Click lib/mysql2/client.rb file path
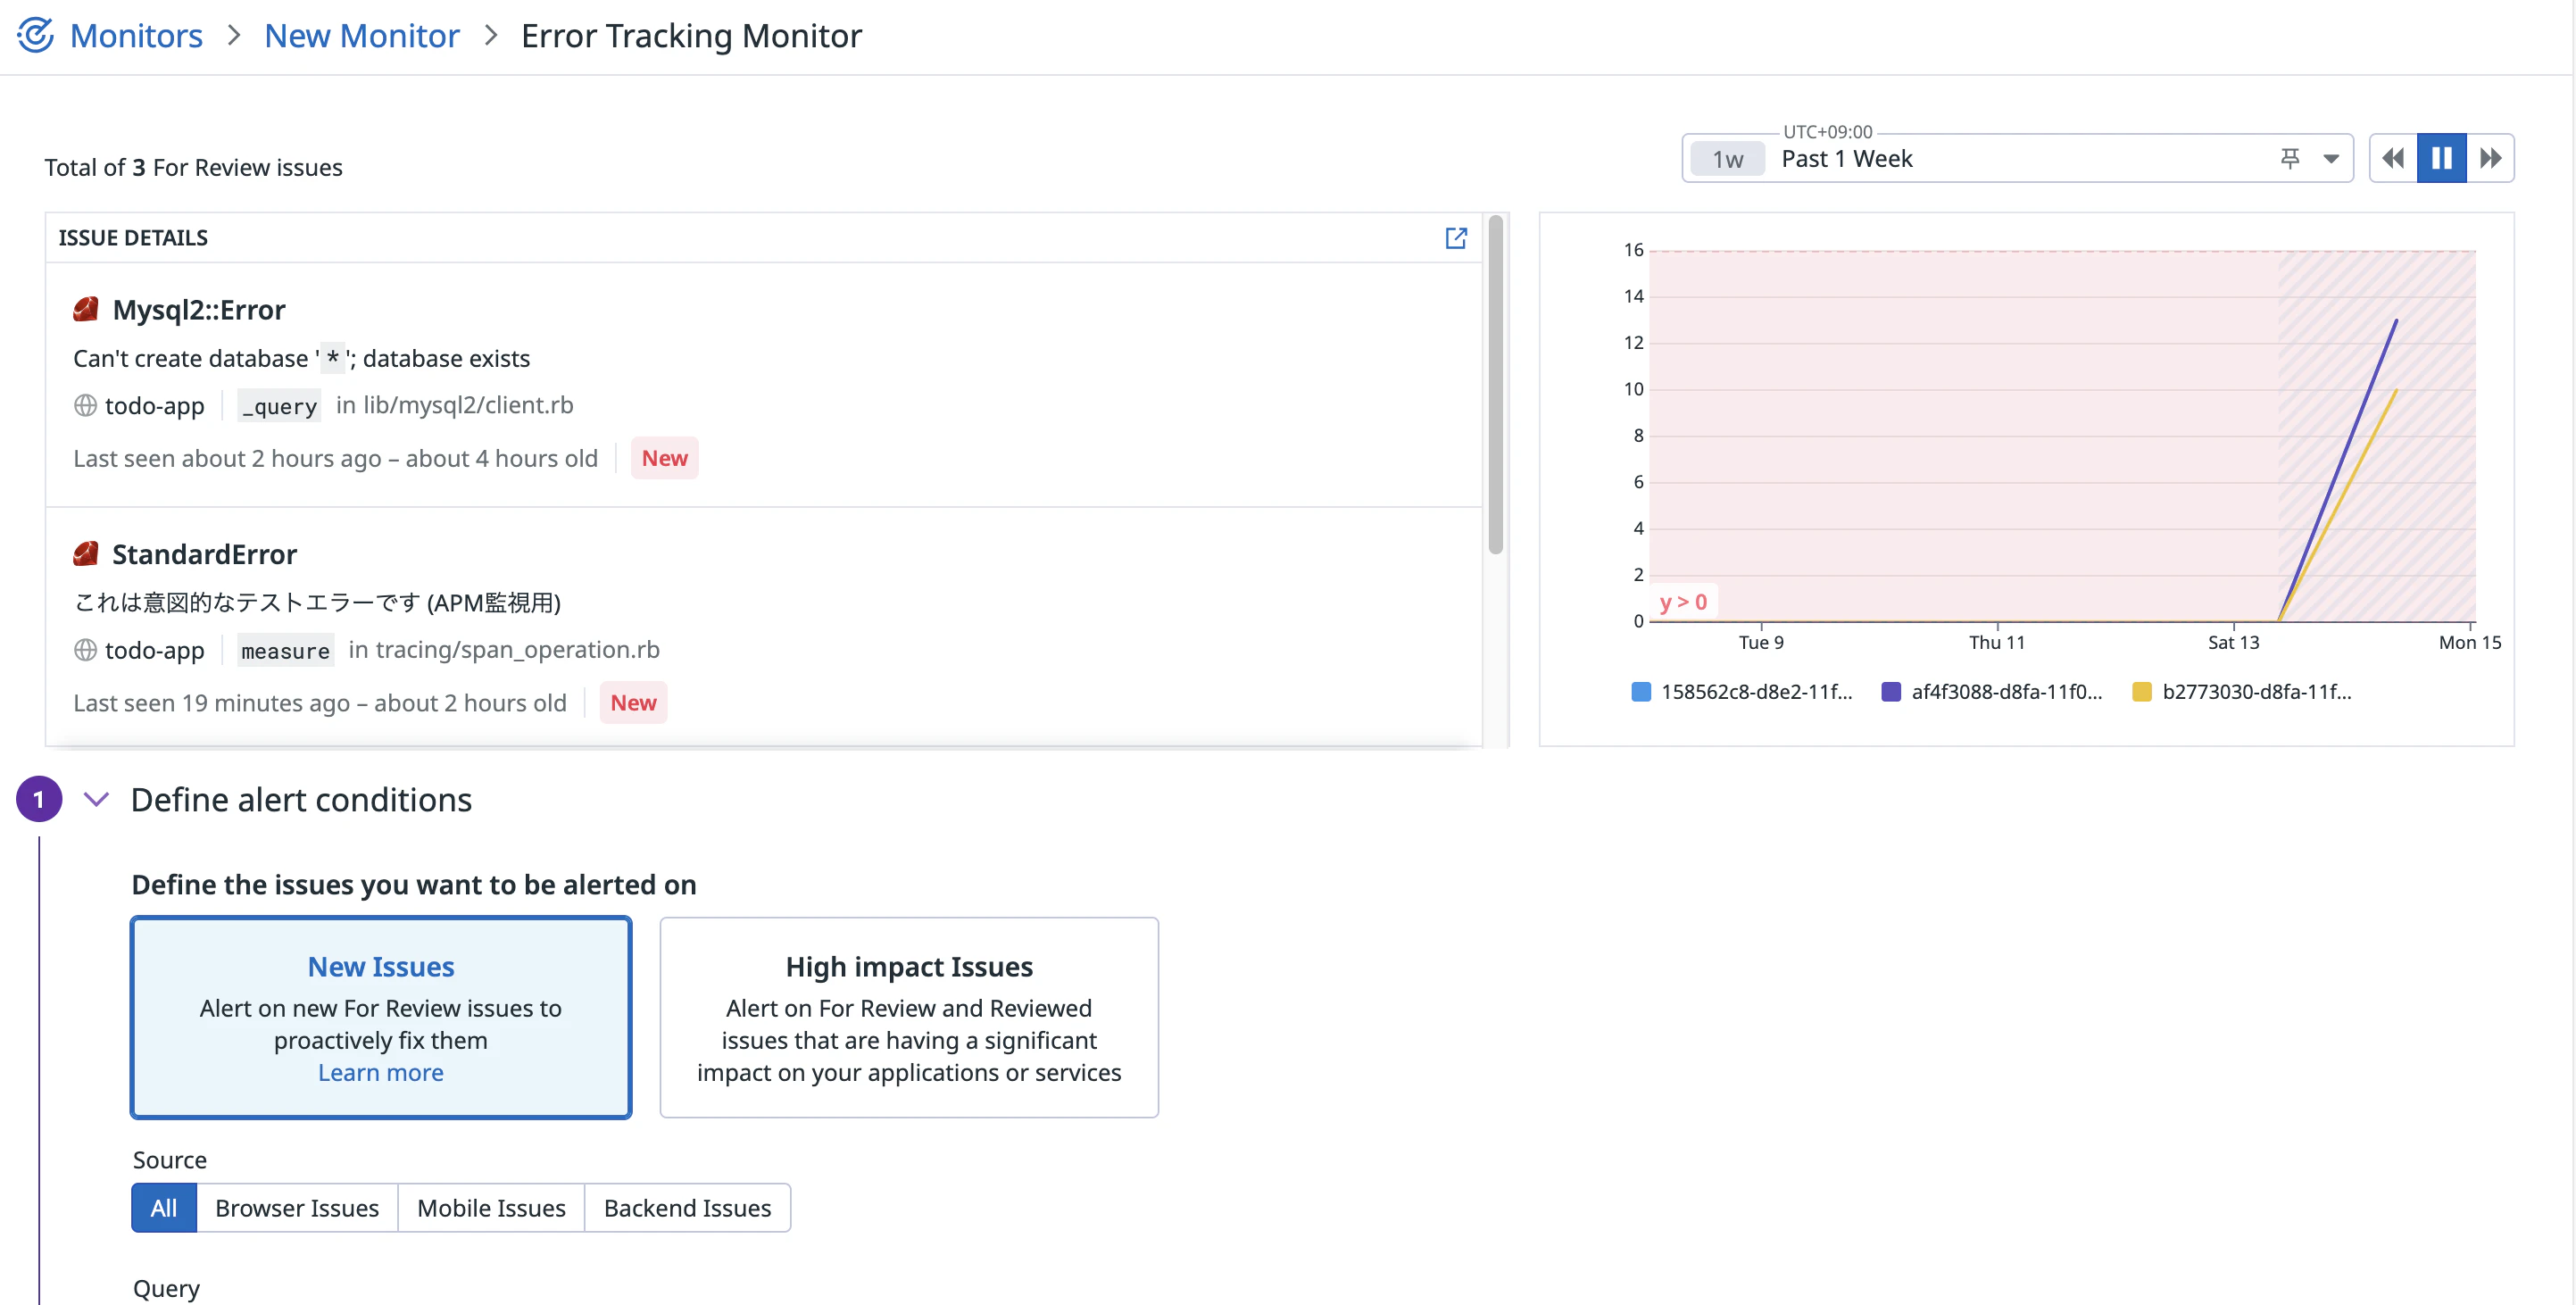This screenshot has width=2576, height=1305. 468,405
